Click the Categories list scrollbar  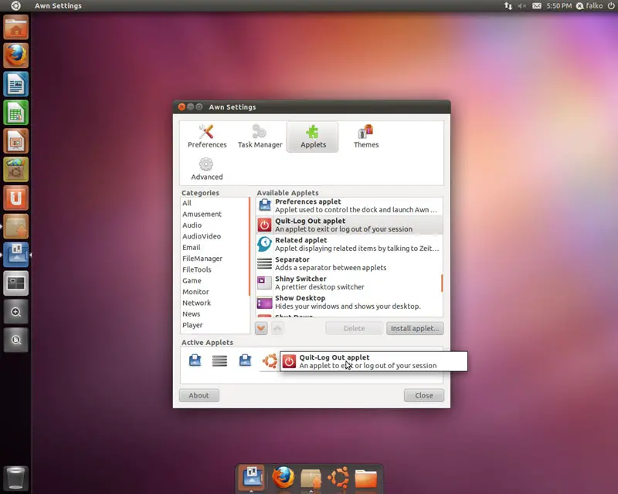[249, 246]
